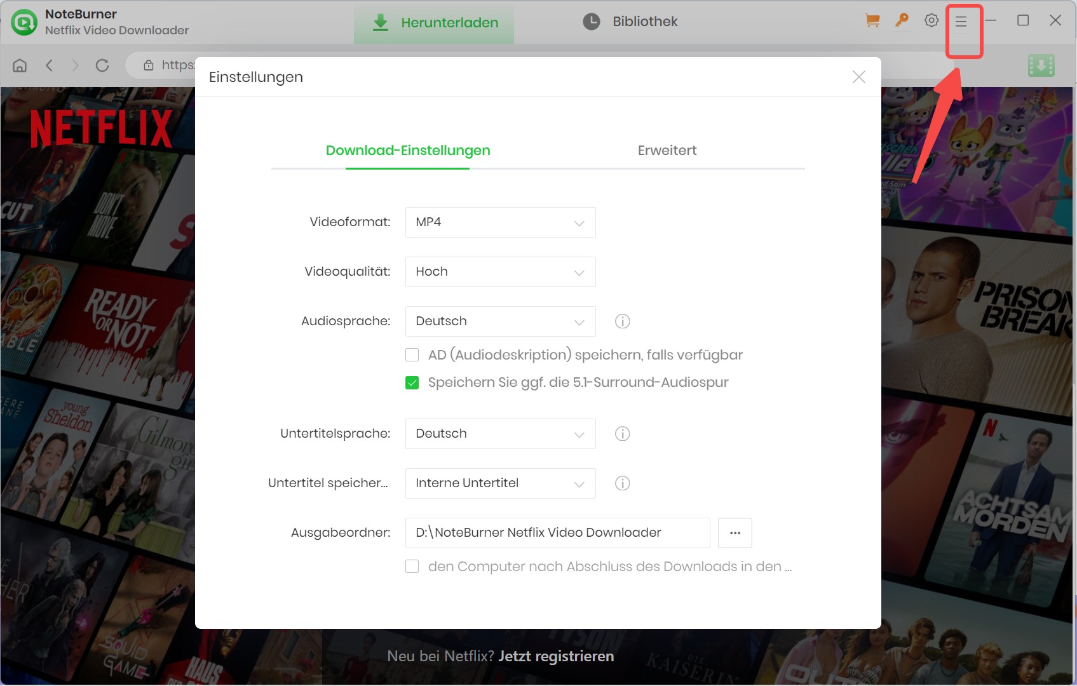Screen dimensions: 1077x686
Task: Close the Einstellungen dialog
Action: coord(859,77)
